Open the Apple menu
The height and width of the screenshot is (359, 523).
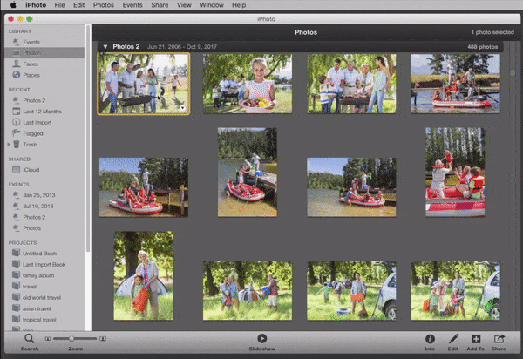coord(13,5)
